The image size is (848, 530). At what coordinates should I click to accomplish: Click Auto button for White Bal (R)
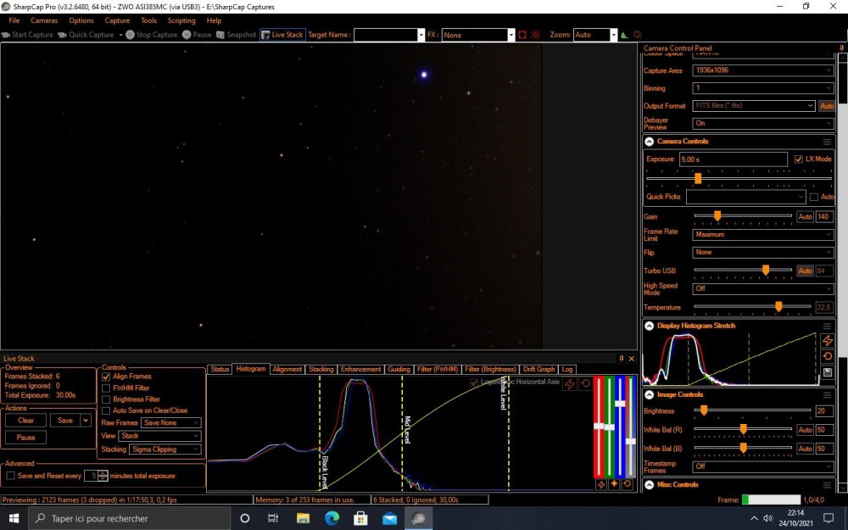[x=806, y=430]
